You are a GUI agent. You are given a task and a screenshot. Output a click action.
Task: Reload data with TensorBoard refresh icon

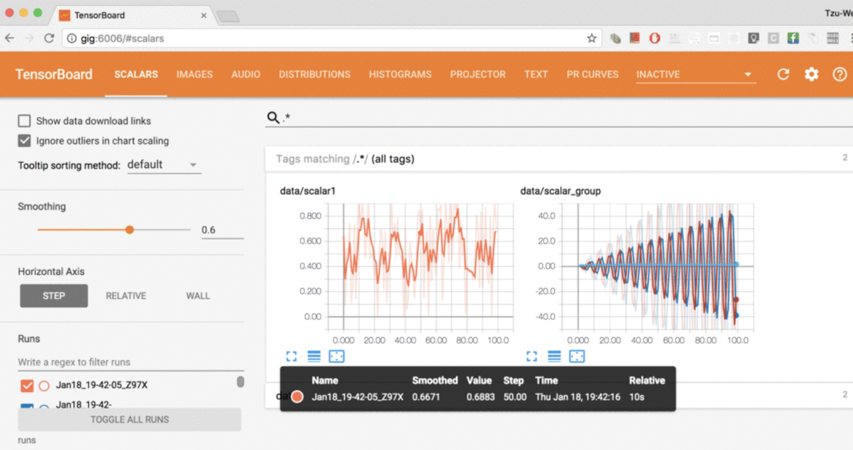[783, 74]
